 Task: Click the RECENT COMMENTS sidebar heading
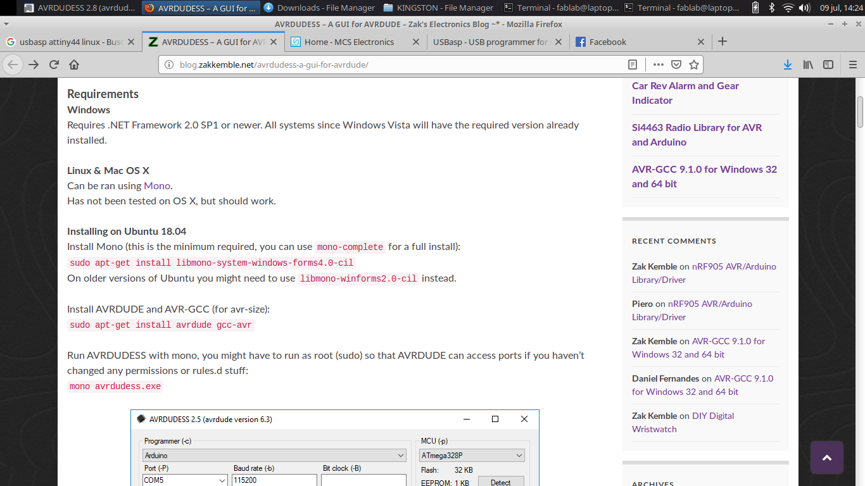[674, 241]
